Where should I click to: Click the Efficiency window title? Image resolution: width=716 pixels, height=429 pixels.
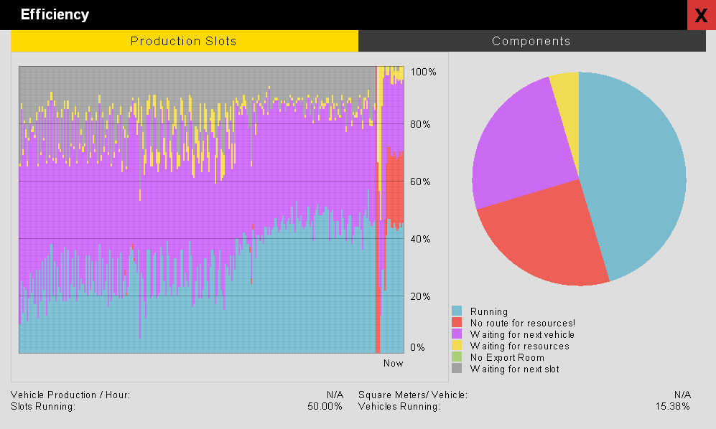tap(55, 14)
